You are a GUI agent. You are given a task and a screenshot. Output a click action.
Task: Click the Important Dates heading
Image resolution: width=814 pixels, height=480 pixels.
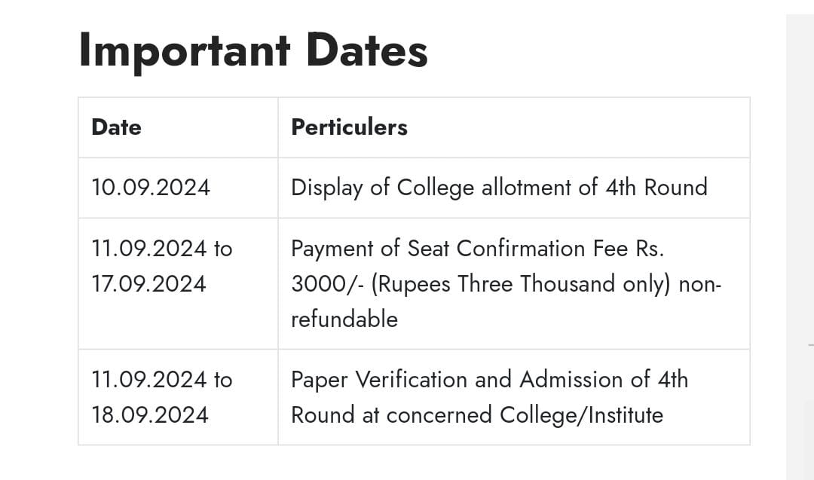point(253,50)
